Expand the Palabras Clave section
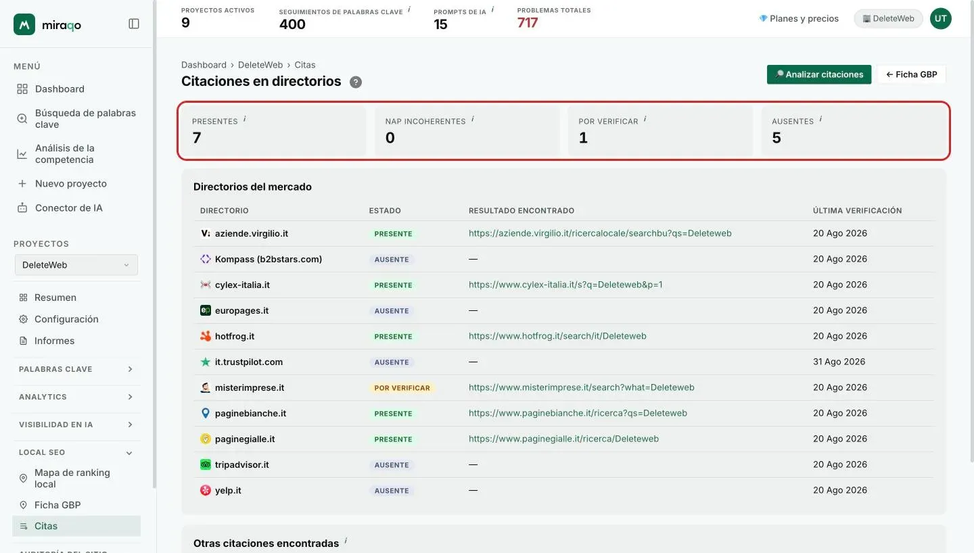The width and height of the screenshot is (974, 553). 76,369
